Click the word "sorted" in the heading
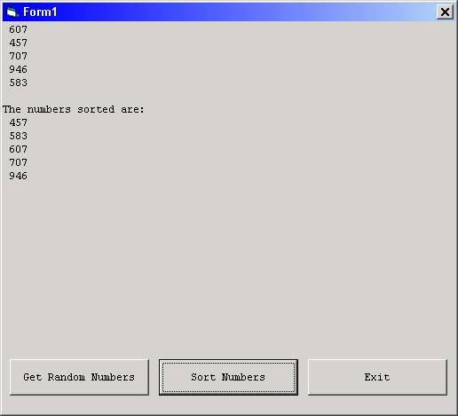 [96, 109]
